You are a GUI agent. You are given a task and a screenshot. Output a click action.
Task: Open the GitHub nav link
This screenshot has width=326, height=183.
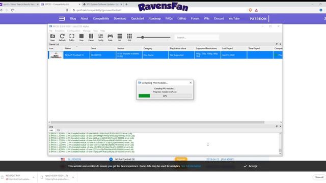(x=182, y=18)
